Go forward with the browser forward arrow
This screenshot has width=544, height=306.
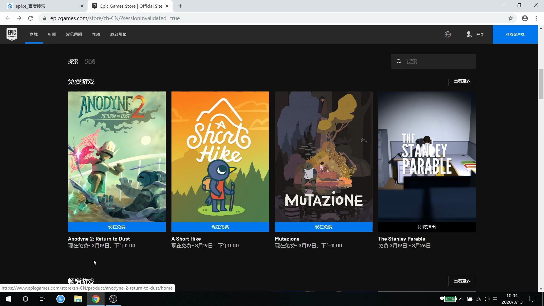tap(19, 18)
